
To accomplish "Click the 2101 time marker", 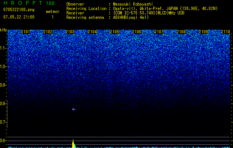I will pos(26,32).
